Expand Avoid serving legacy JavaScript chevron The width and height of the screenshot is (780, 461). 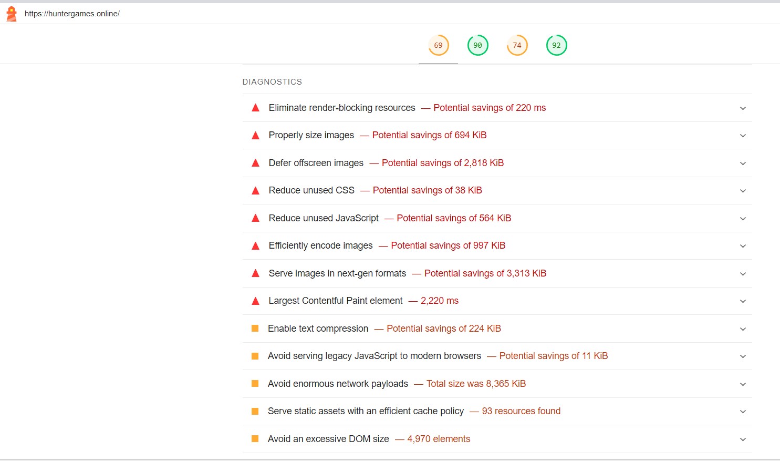(x=743, y=356)
